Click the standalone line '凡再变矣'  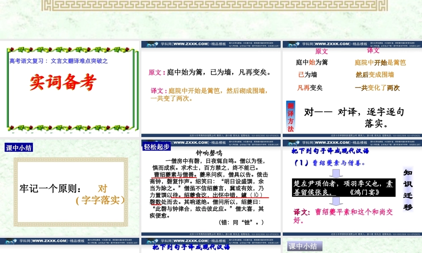pyautogui.click(x=309, y=88)
